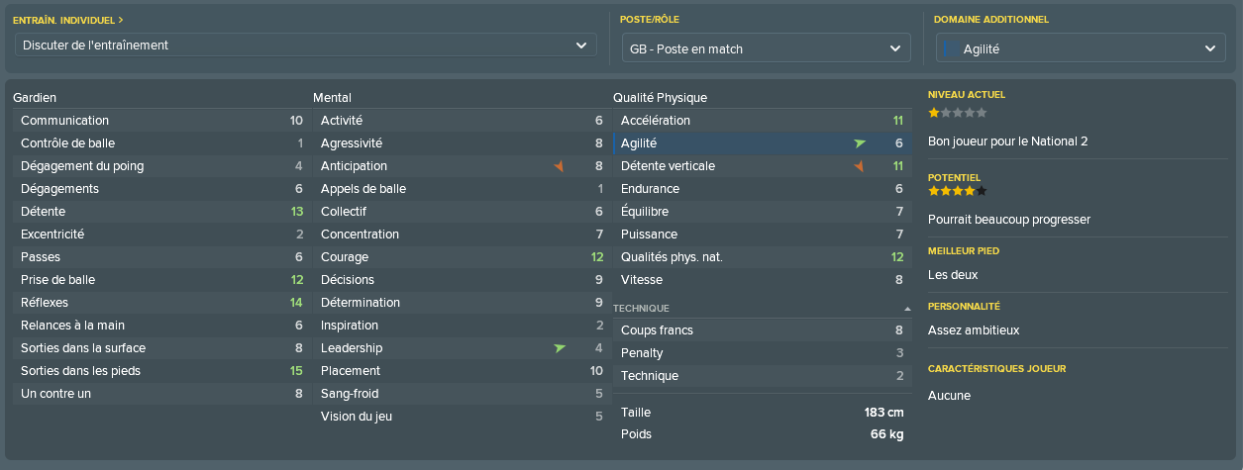The image size is (1243, 470).
Task: Click green arrow next to Agilité
Action: 860,143
